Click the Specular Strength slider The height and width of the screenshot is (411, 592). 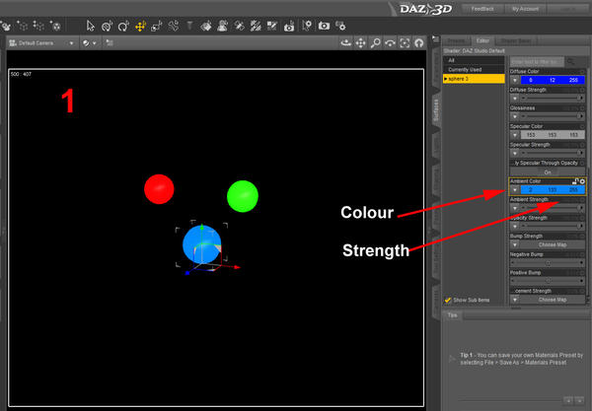click(553, 153)
